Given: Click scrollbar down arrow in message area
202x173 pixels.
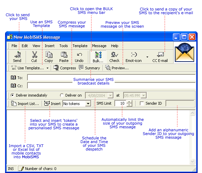Looking at the screenshot, I should click(192, 161).
